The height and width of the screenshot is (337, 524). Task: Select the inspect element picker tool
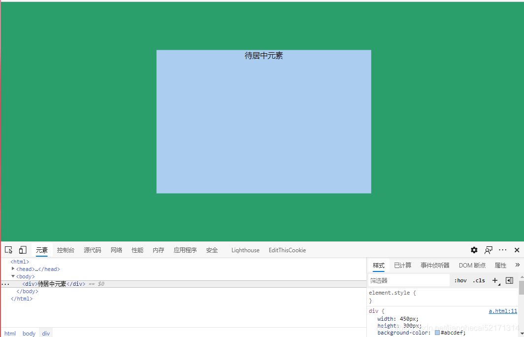(8, 250)
